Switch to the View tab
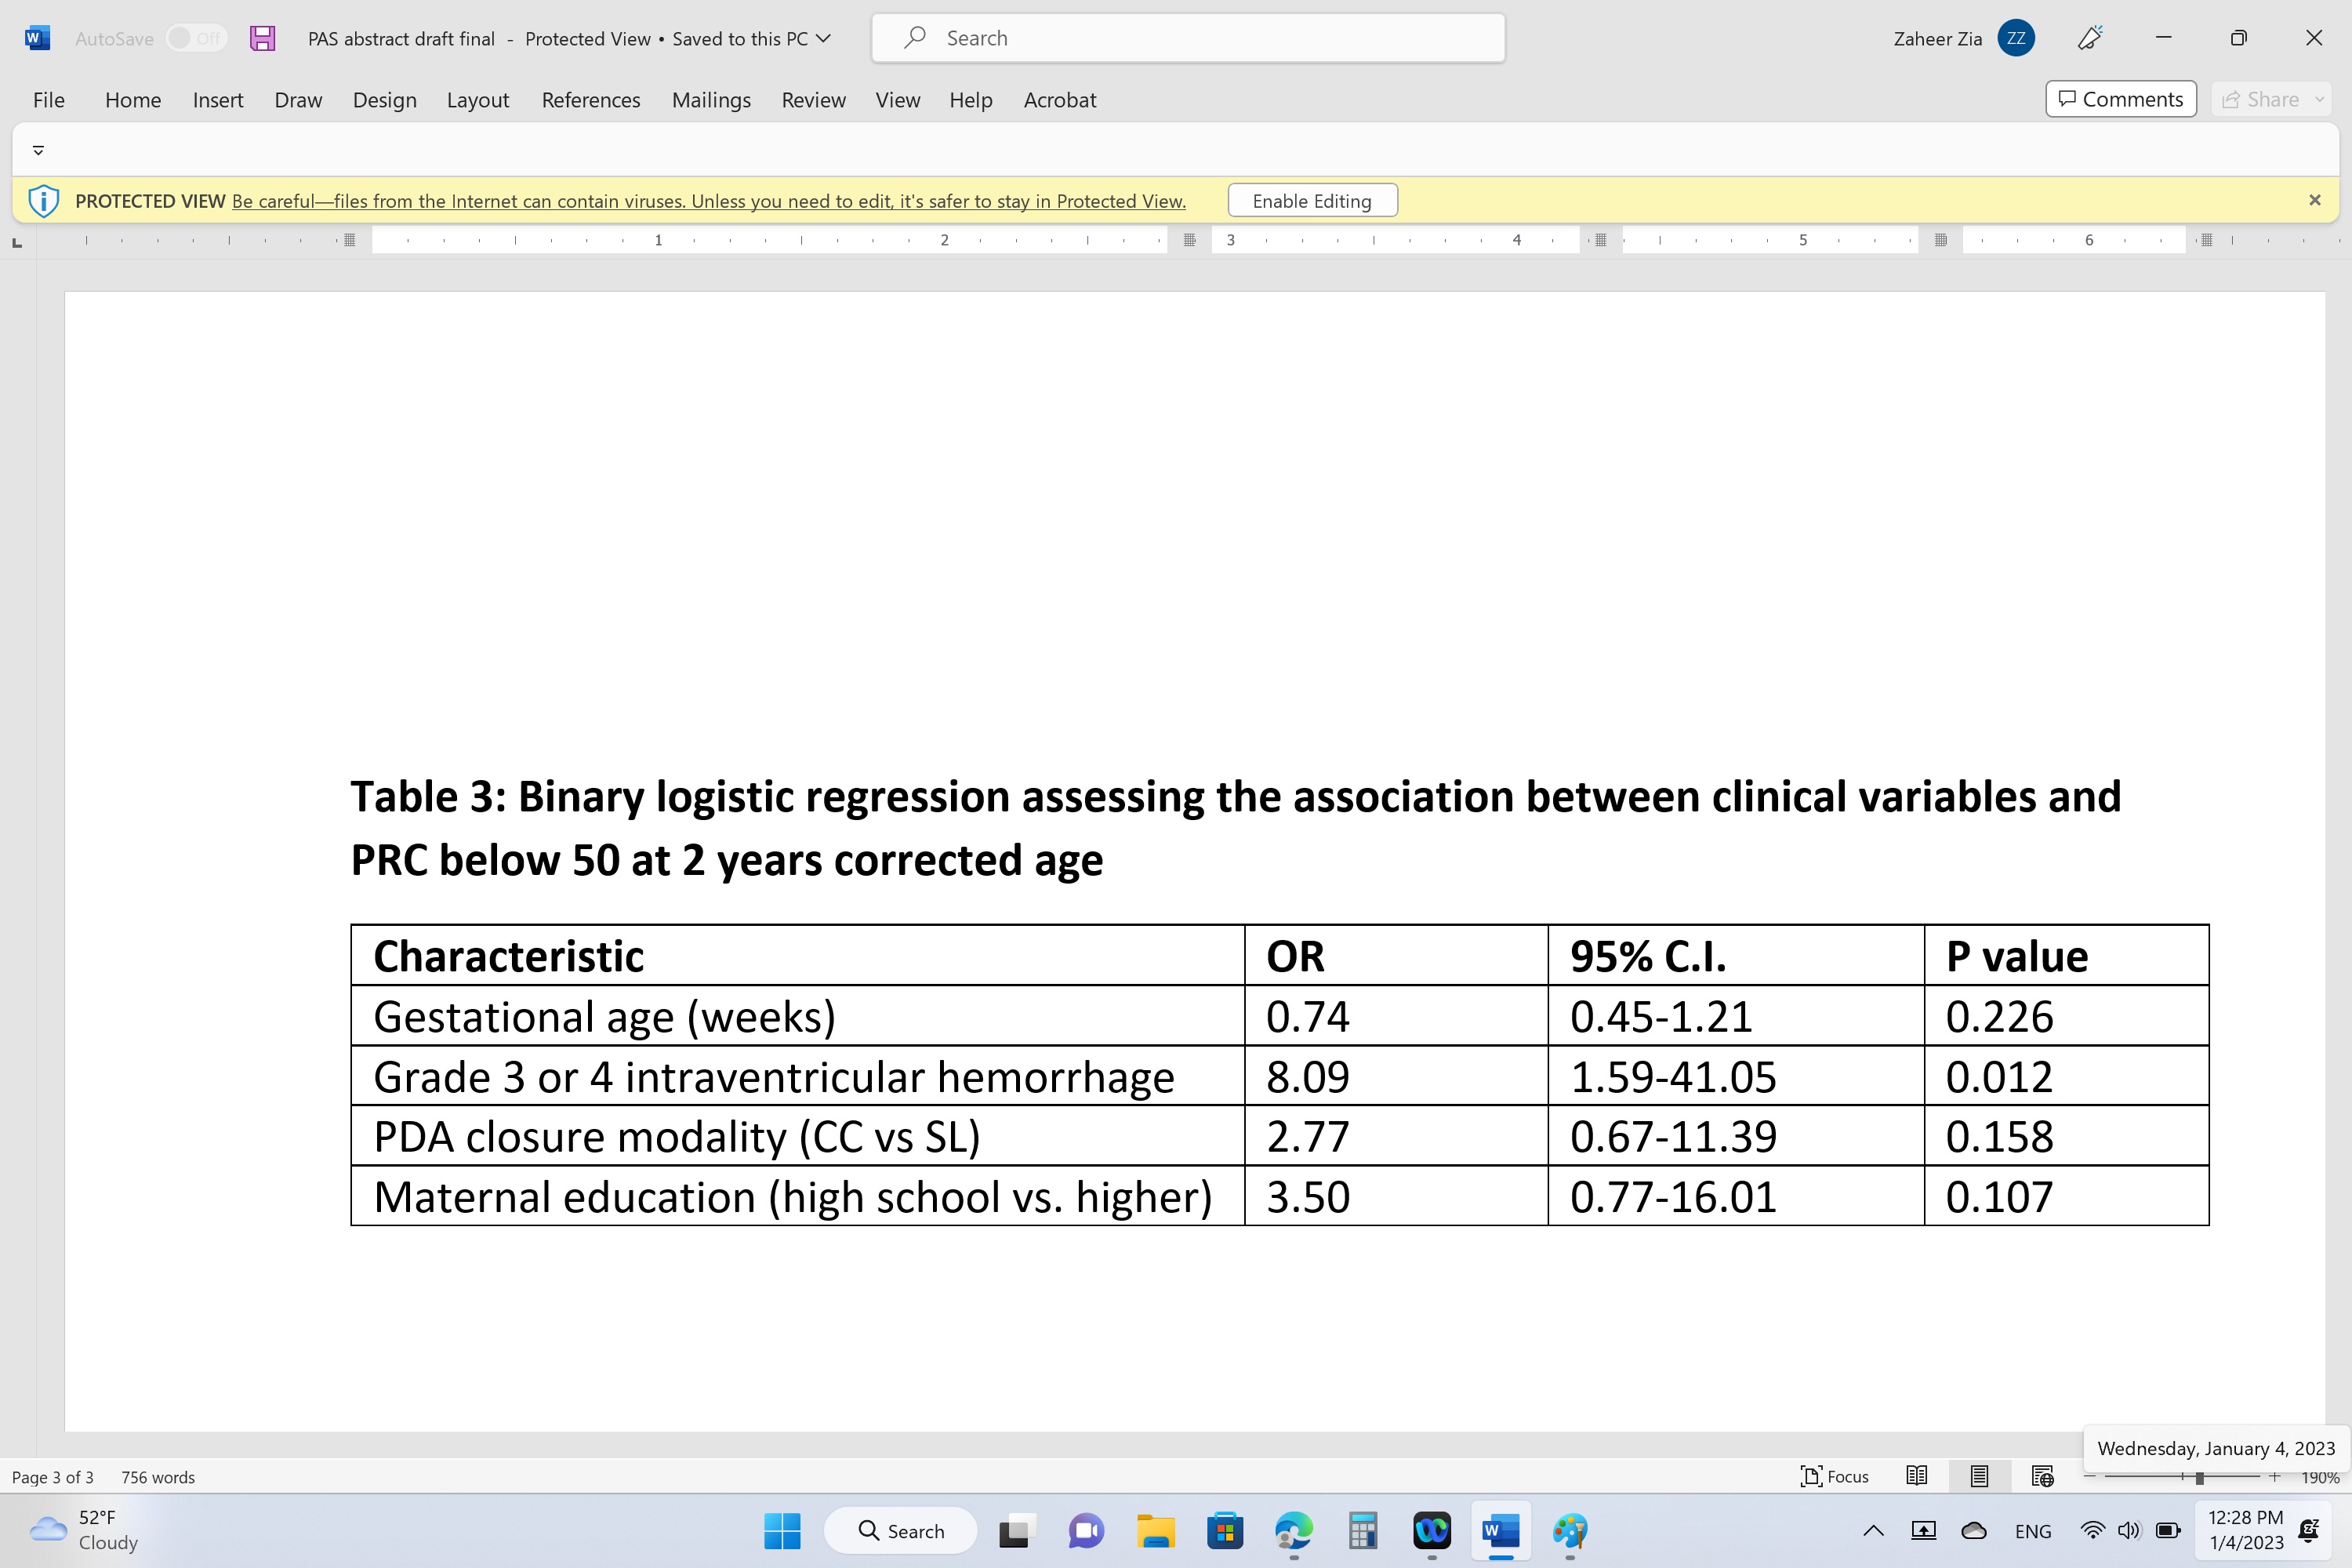The height and width of the screenshot is (1568, 2352). click(x=897, y=100)
